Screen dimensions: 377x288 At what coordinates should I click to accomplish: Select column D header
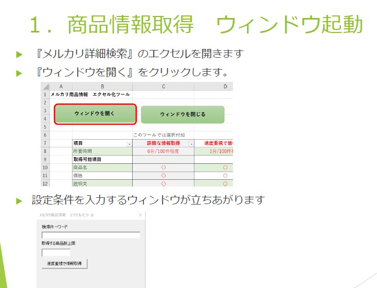pos(213,87)
